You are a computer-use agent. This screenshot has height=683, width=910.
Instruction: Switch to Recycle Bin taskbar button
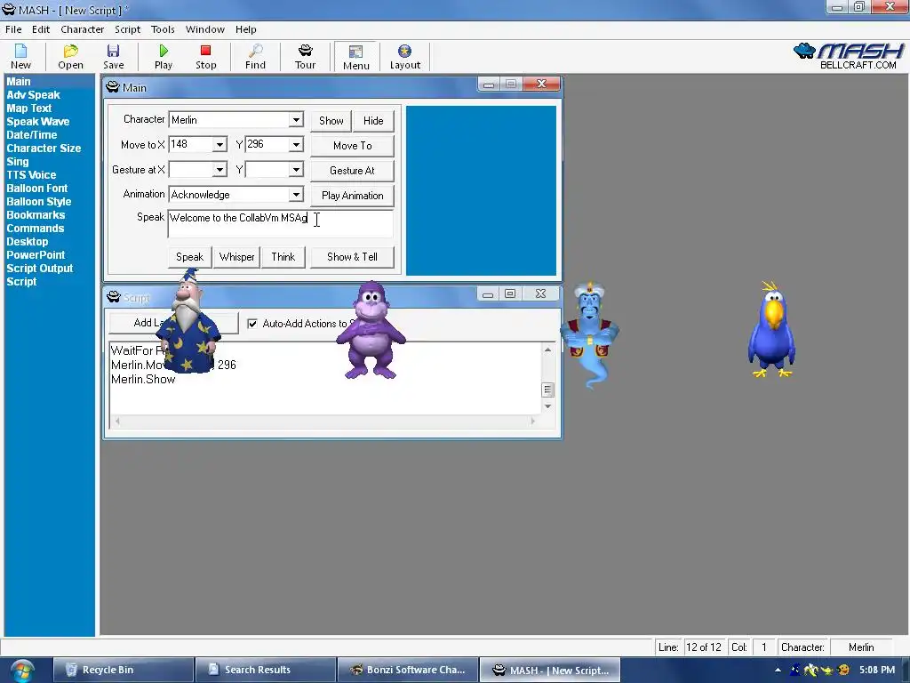[123, 670]
